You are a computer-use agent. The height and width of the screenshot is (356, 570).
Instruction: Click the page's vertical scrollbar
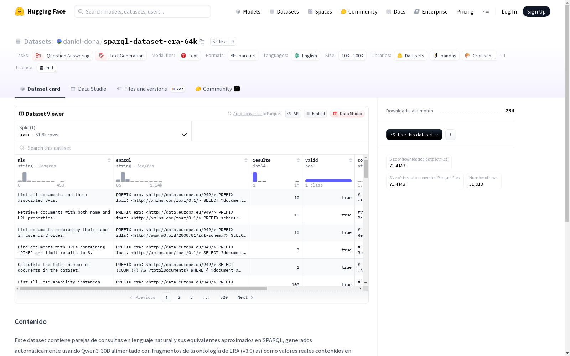567,113
